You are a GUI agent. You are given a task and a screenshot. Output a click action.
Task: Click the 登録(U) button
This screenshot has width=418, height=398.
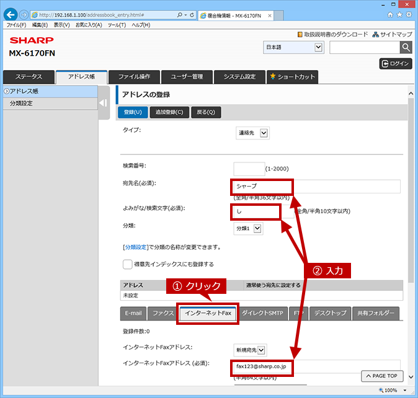[x=133, y=112]
